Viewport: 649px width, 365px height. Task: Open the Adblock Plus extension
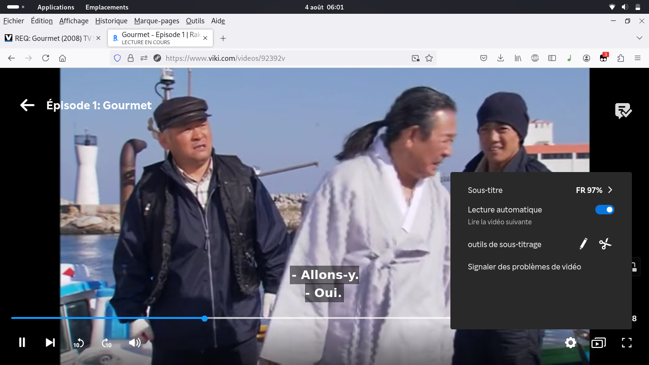point(535,58)
